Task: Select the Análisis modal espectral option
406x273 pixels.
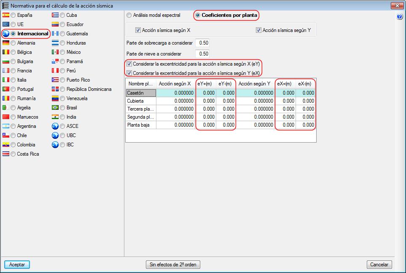Action: click(129, 15)
